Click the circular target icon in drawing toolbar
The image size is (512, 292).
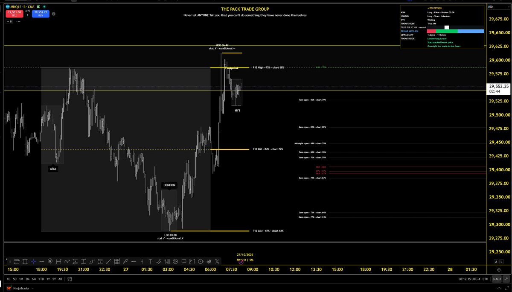(x=201, y=261)
